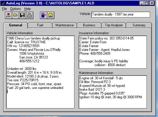This screenshot has width=158, height=117.
Task: Maximize the AutoLog window
Action: click(x=146, y=3)
